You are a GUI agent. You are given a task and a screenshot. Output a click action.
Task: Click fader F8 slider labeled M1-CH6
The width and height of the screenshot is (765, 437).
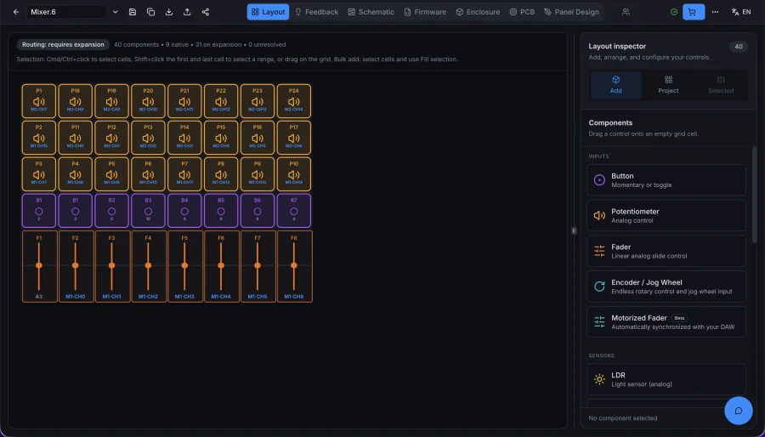294,266
